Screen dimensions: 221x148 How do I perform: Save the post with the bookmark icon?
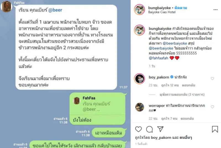(x=215, y=129)
